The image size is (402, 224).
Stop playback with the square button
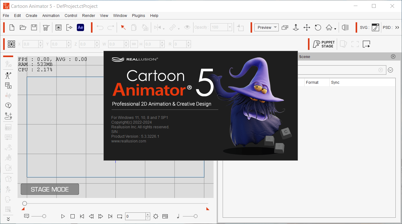click(72, 216)
